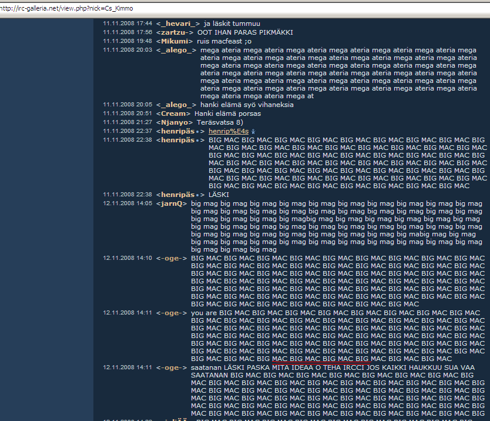
Task: Click -oge- nickname on the 14:10 comment
Action: [172, 258]
